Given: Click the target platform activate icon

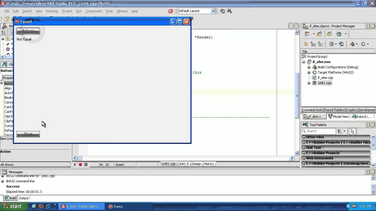Looking at the screenshot, I should click(363, 44).
